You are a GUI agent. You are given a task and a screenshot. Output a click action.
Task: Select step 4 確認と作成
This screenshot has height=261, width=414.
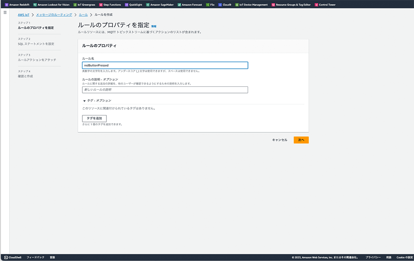[x=25, y=76]
